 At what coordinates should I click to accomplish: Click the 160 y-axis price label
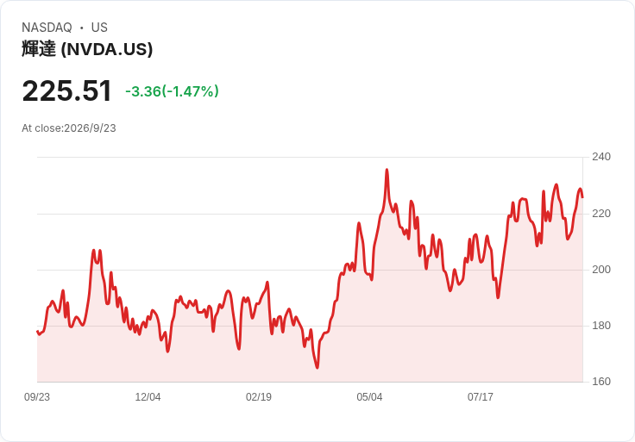[601, 382]
